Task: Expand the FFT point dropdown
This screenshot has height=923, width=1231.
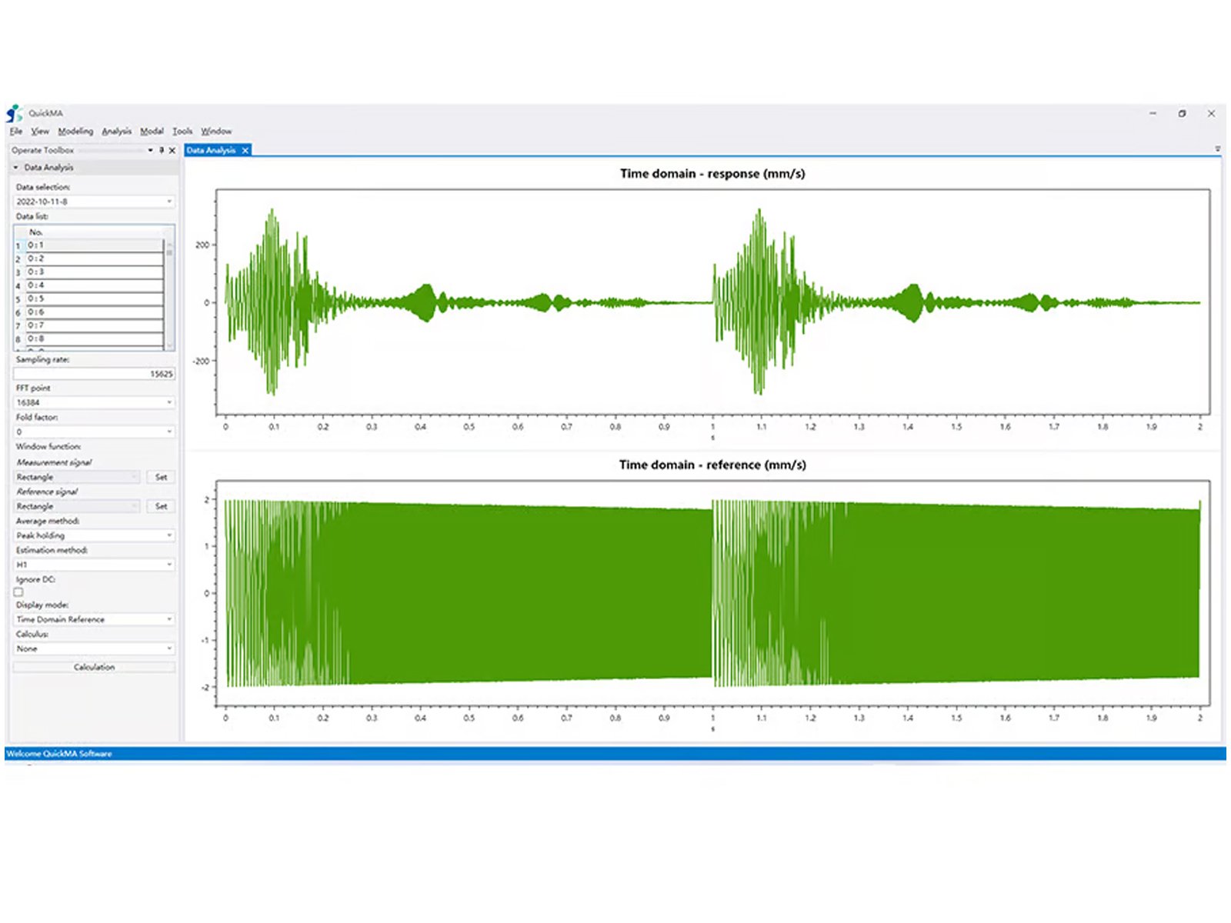Action: pos(94,402)
